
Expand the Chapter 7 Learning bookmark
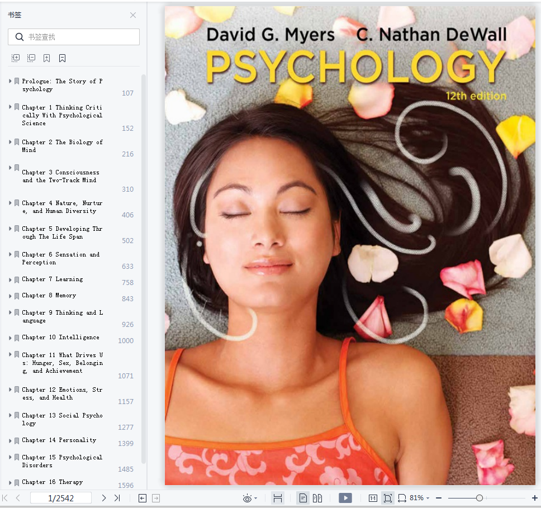click(x=10, y=279)
